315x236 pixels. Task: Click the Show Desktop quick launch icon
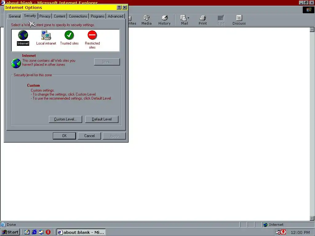[27, 232]
